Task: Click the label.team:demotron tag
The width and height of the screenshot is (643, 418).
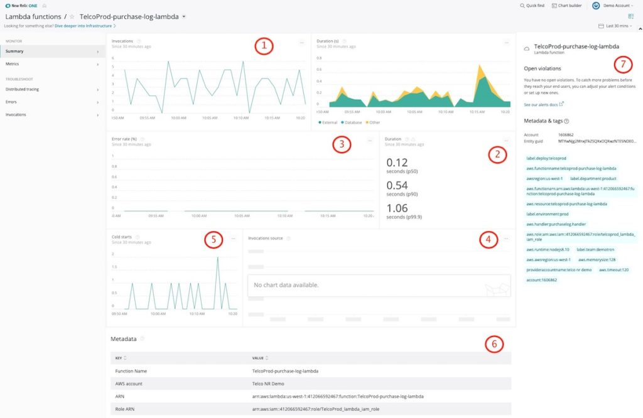Action: (595, 250)
